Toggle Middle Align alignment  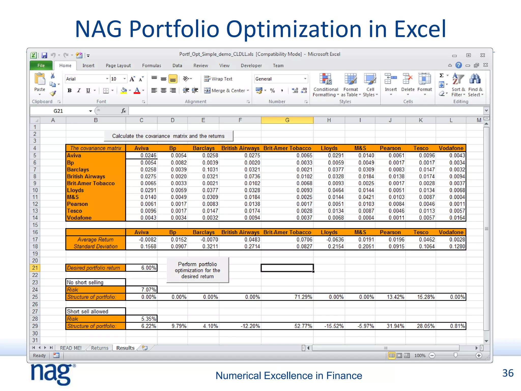[x=164, y=79]
